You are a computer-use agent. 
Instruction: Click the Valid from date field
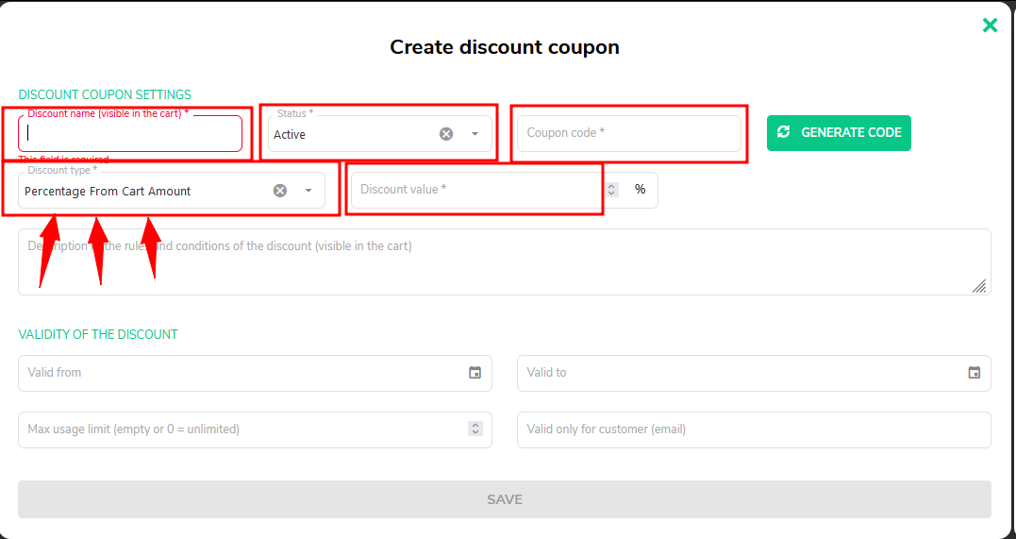click(x=255, y=373)
